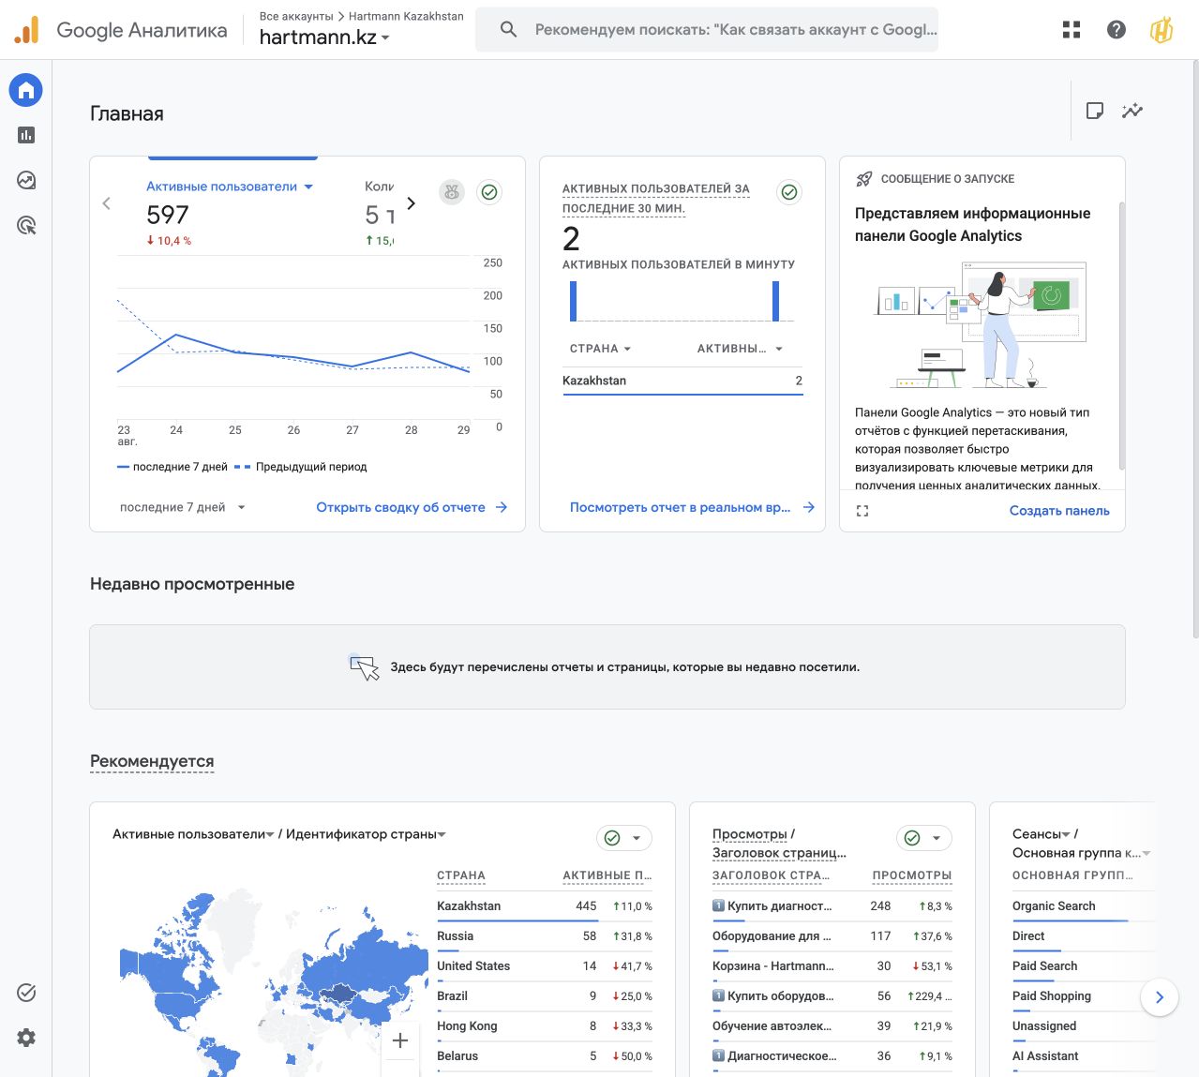
Task: Click Создать панель link
Action: (1059, 511)
